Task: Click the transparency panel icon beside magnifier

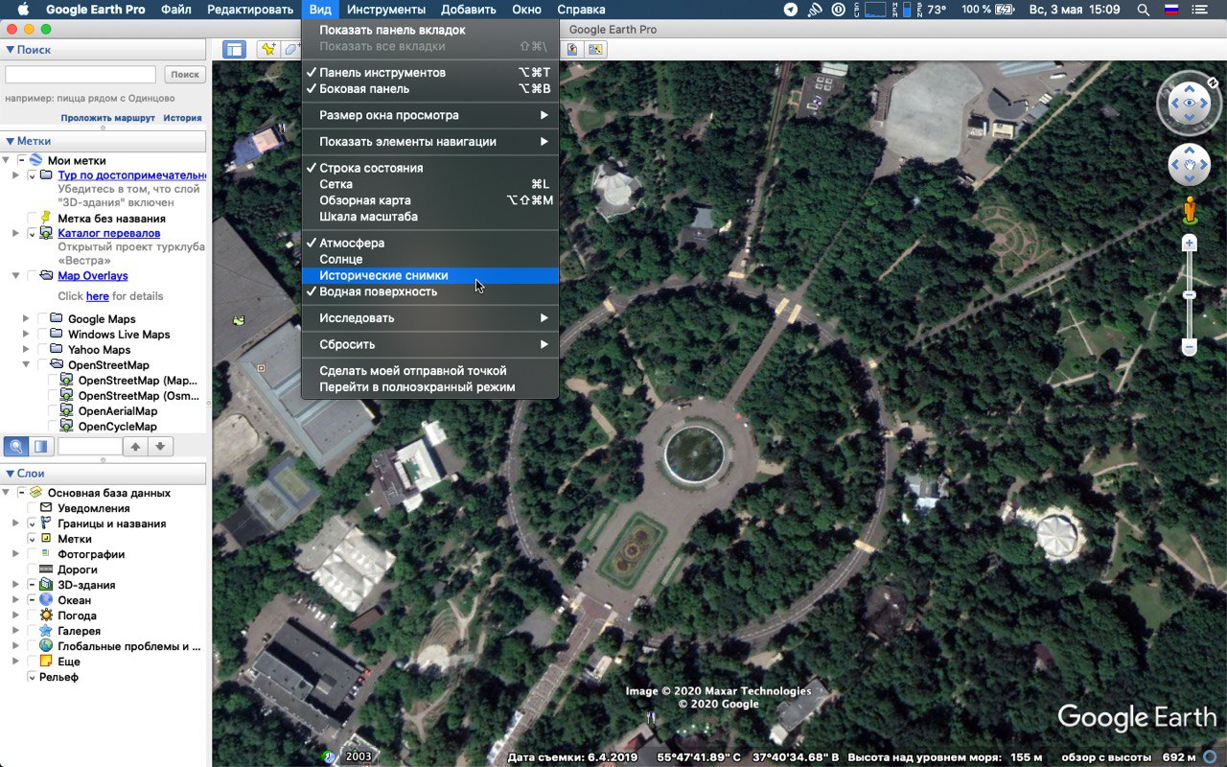Action: 41,446
